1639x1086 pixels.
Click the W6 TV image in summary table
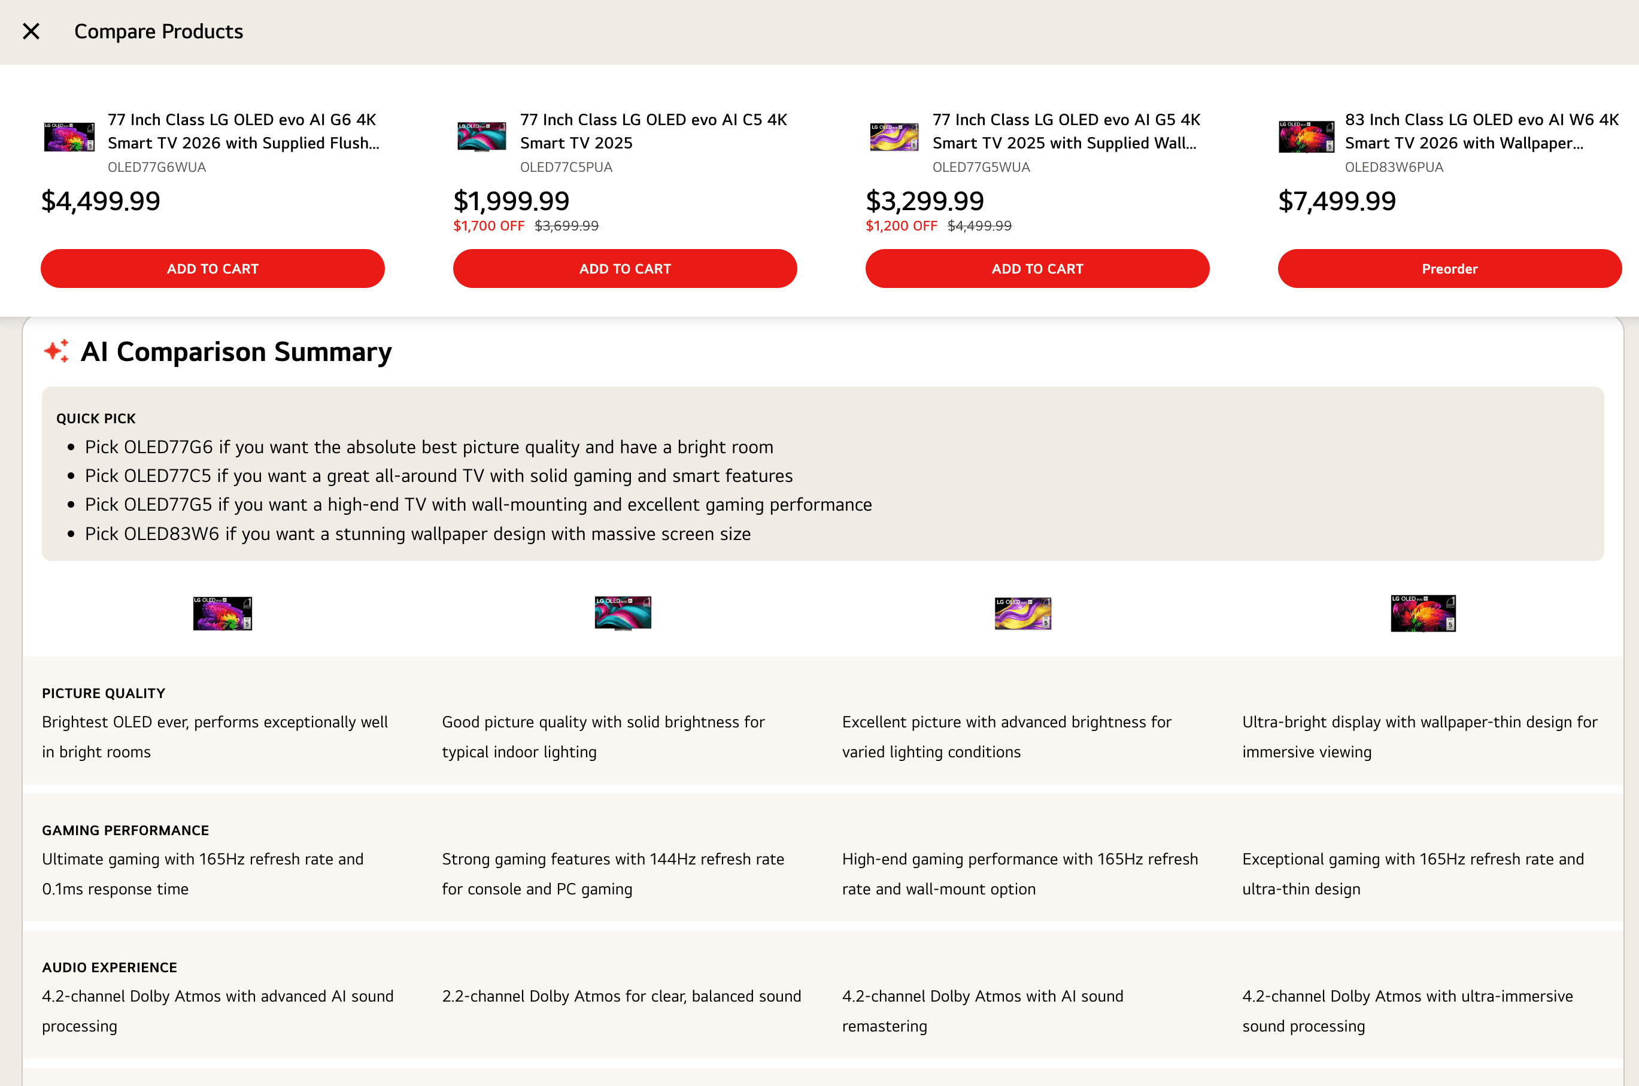pyautogui.click(x=1423, y=613)
